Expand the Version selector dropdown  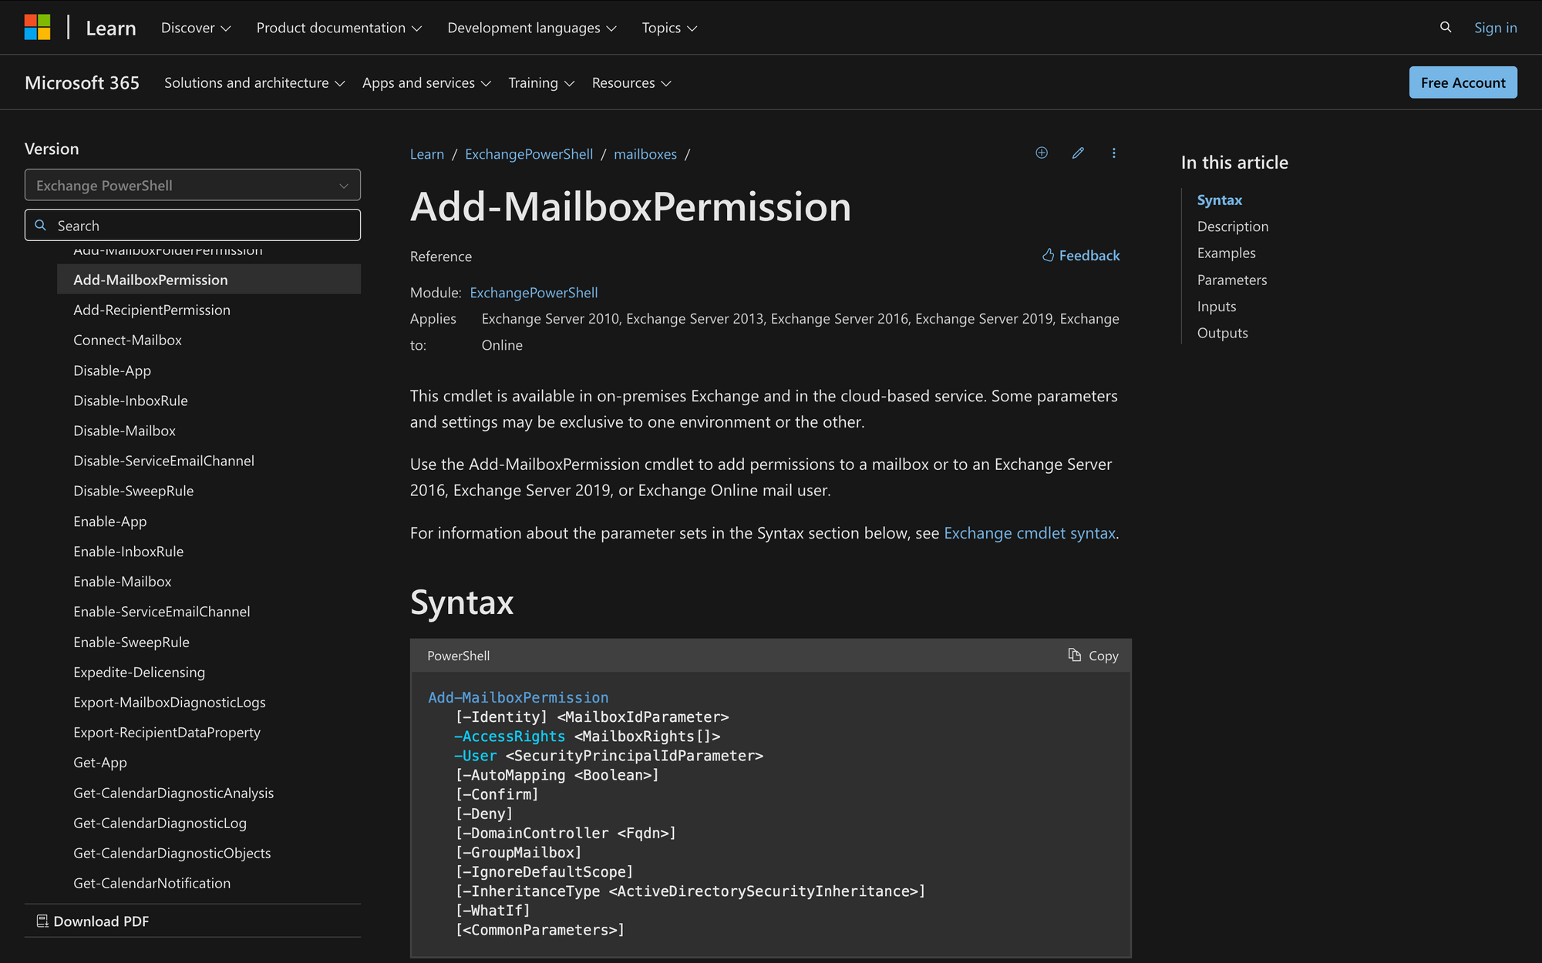(x=192, y=184)
